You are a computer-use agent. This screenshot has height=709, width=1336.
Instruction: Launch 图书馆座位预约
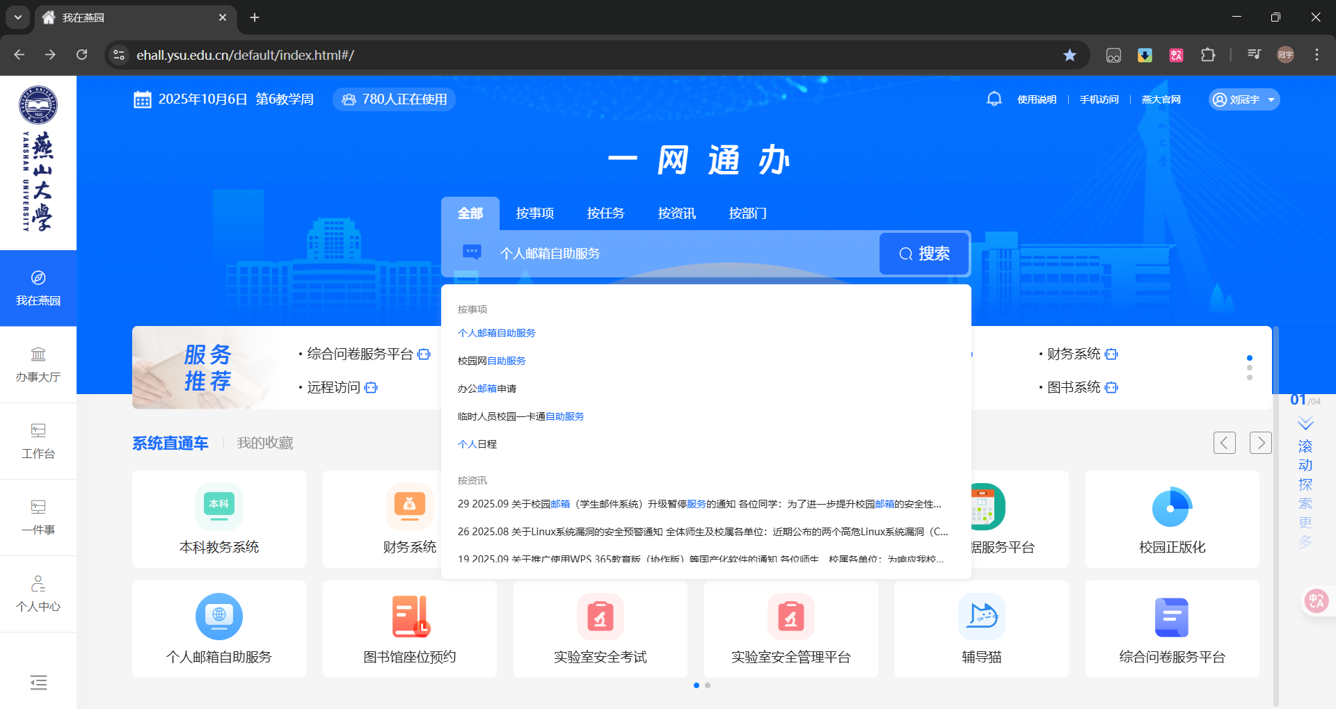click(409, 629)
